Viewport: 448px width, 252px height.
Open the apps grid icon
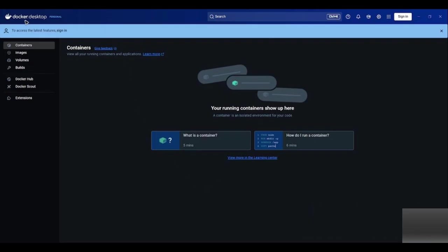tap(388, 16)
